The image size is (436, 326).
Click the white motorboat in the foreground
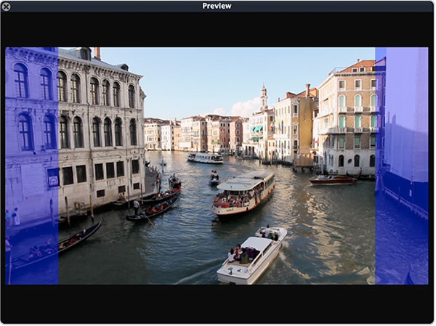click(251, 255)
